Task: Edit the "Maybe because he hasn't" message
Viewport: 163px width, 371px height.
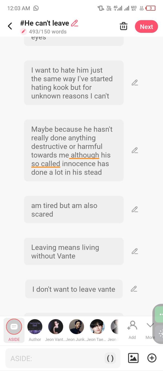Action: pos(135,150)
